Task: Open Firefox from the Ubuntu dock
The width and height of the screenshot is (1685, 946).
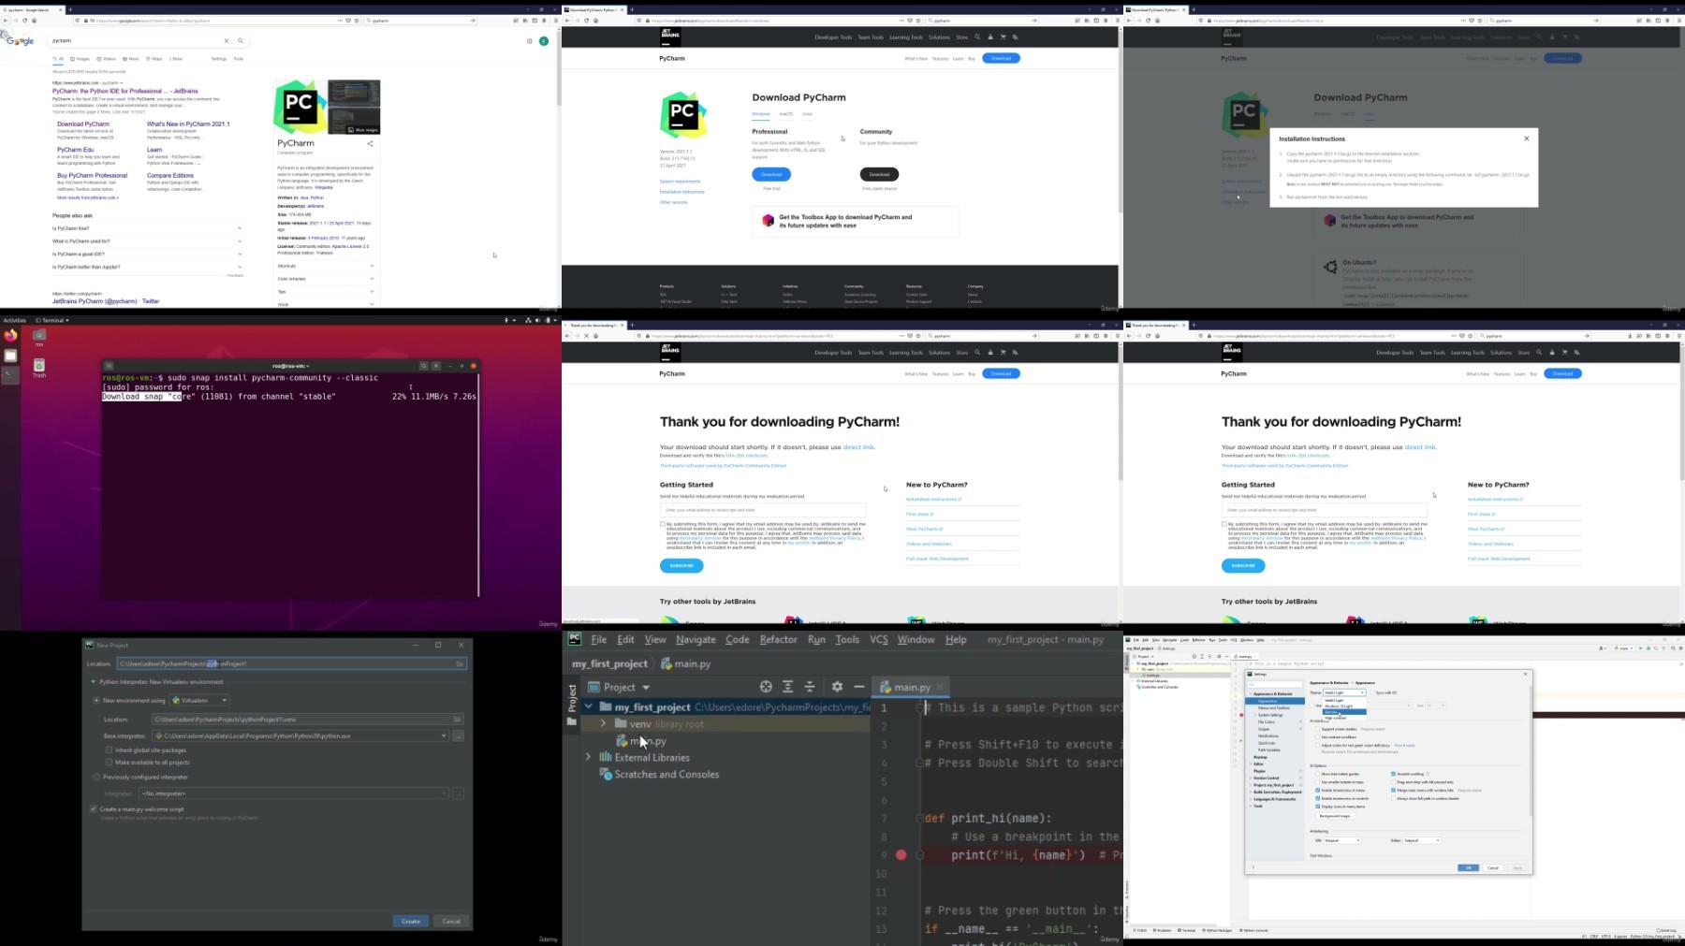Action: 10,335
